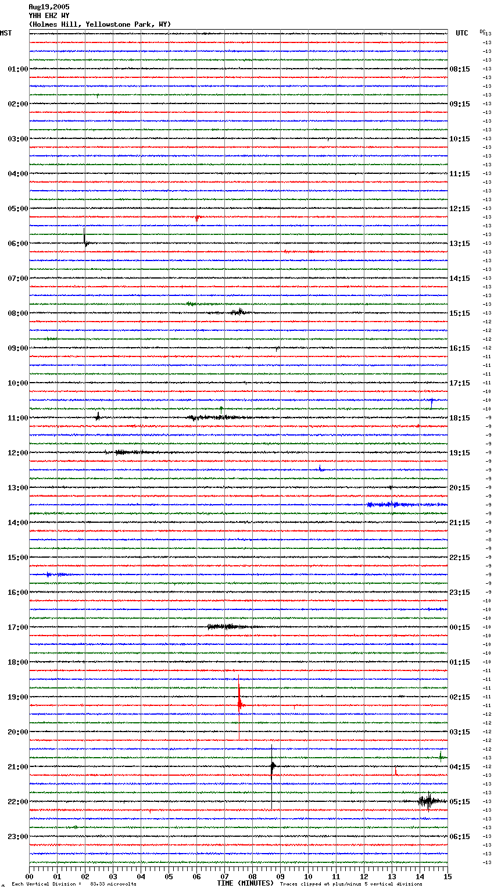The width and height of the screenshot is (494, 892).
Task: Click the 13:15 UTC row label
Action: 460,244
